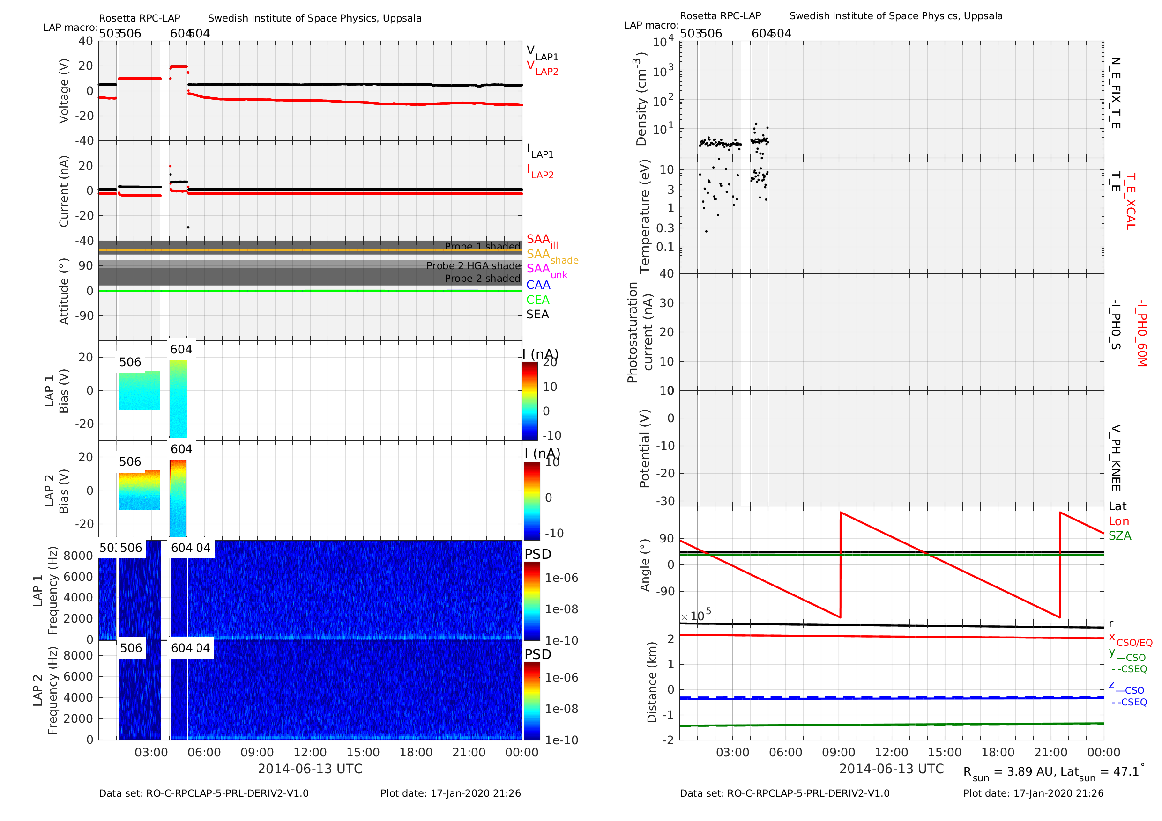
Task: Click the 'Rosetta RPC-LAP' title above the Density panel
Action: point(720,15)
